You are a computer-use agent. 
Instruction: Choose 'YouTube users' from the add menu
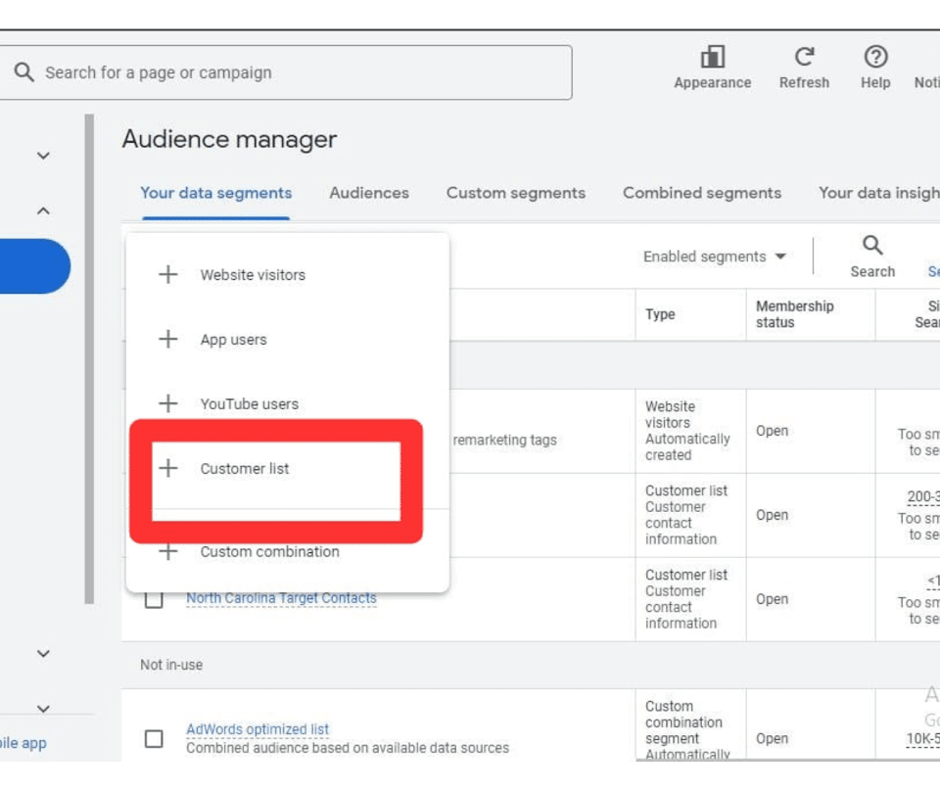pos(288,404)
